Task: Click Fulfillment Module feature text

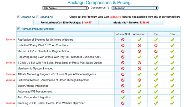Action: [x=53, y=80]
